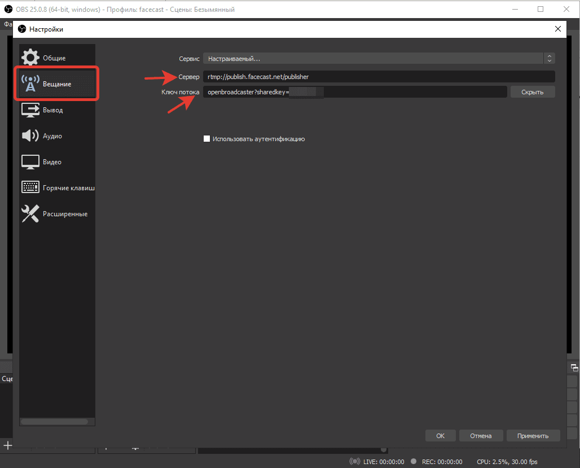Maximize the main OBS window

click(541, 9)
